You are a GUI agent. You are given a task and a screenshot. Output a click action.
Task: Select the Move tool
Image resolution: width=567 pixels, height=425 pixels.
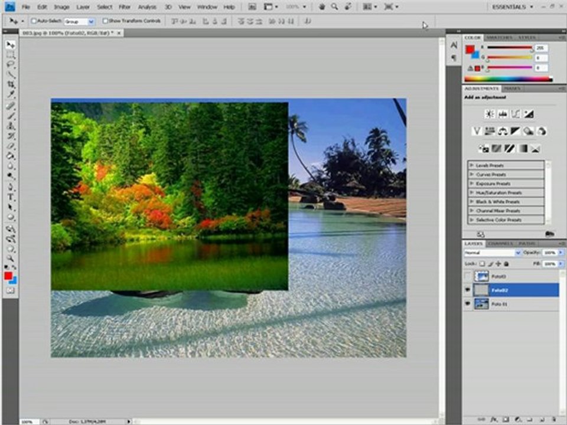click(11, 45)
